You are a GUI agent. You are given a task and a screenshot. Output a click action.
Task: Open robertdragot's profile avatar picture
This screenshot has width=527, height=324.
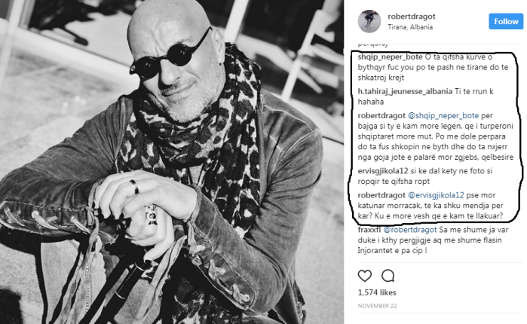pyautogui.click(x=369, y=22)
